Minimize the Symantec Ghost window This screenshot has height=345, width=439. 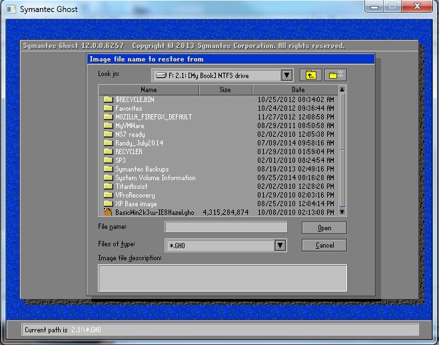[x=374, y=7]
